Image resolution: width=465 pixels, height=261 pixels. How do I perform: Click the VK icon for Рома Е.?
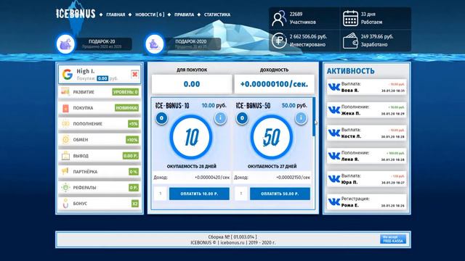(x=334, y=202)
